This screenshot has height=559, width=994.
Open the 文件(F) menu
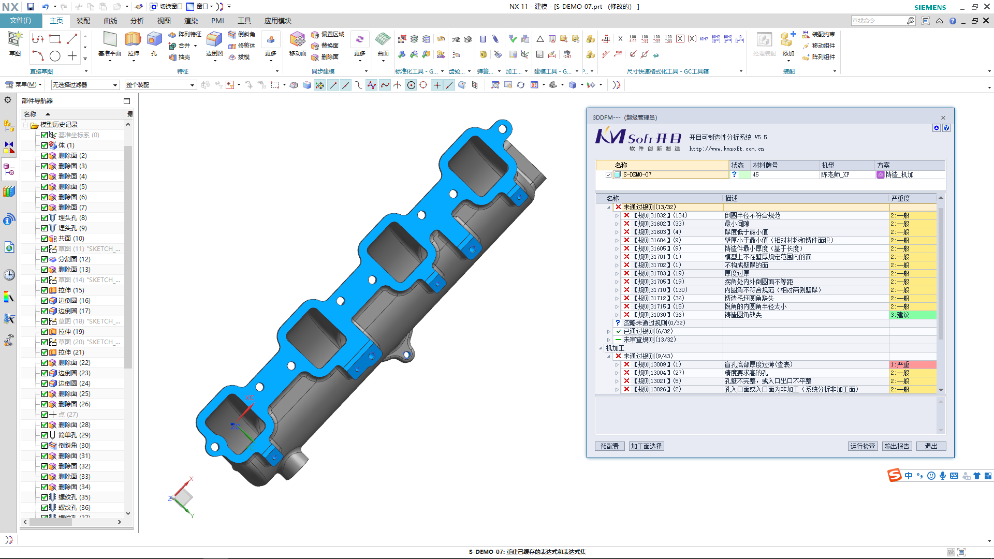coord(20,21)
